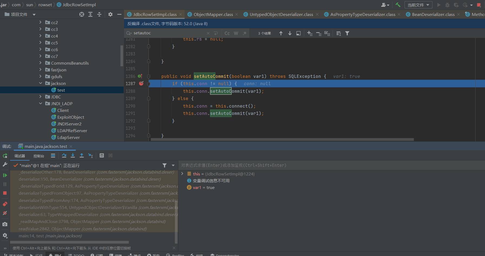This screenshot has width=485, height=256.
Task: Open project panel settings gear
Action: [110, 14]
